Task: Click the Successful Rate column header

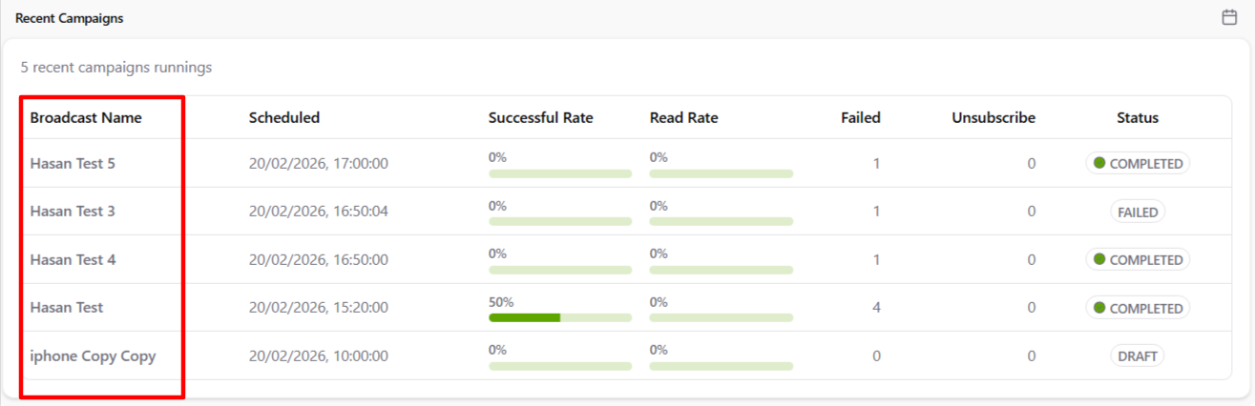Action: [540, 118]
